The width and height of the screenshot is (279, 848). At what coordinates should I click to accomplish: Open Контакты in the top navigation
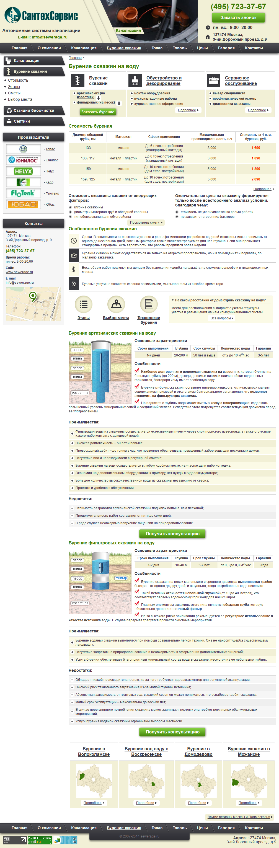tap(254, 48)
